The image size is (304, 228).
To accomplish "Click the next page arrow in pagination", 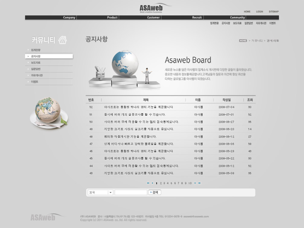I will (x=195, y=183).
